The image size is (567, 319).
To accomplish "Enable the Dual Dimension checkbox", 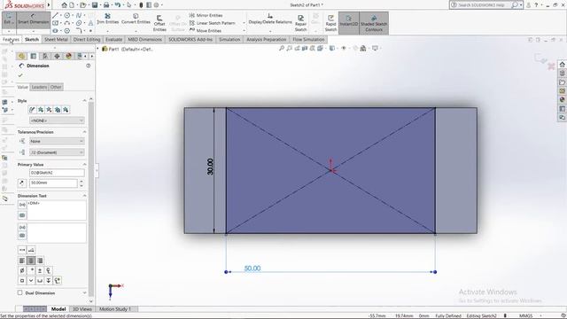I will pyautogui.click(x=19, y=292).
